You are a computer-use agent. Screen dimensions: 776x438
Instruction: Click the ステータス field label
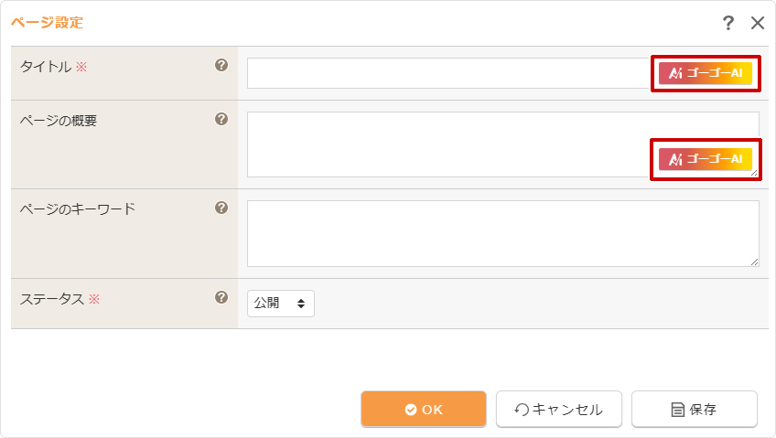(52, 299)
